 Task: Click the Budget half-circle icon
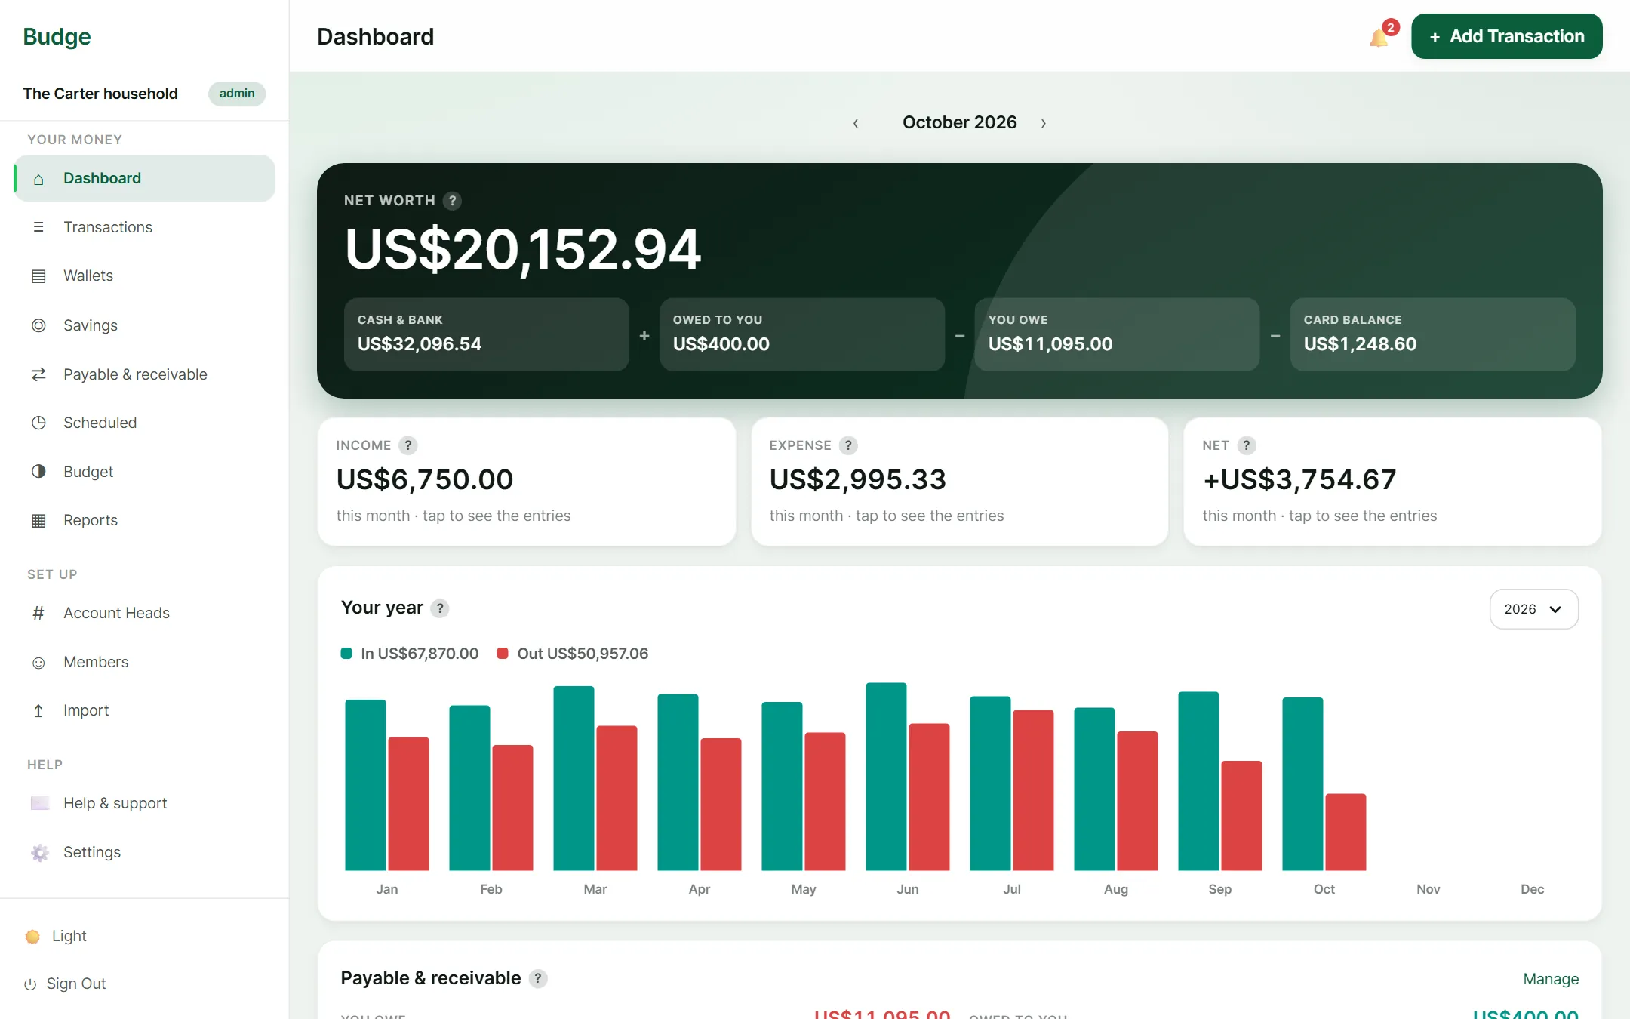[38, 472]
